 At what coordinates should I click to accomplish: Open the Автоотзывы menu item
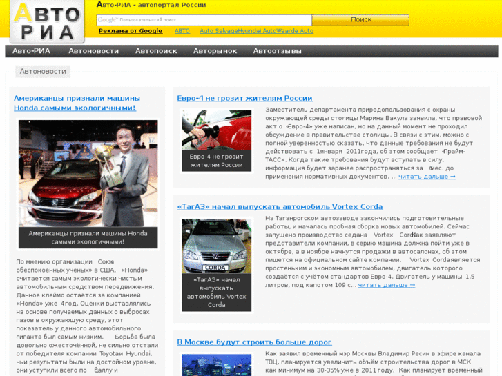click(278, 51)
